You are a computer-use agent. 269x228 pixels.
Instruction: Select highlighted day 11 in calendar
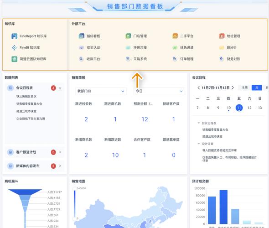tap(239, 108)
